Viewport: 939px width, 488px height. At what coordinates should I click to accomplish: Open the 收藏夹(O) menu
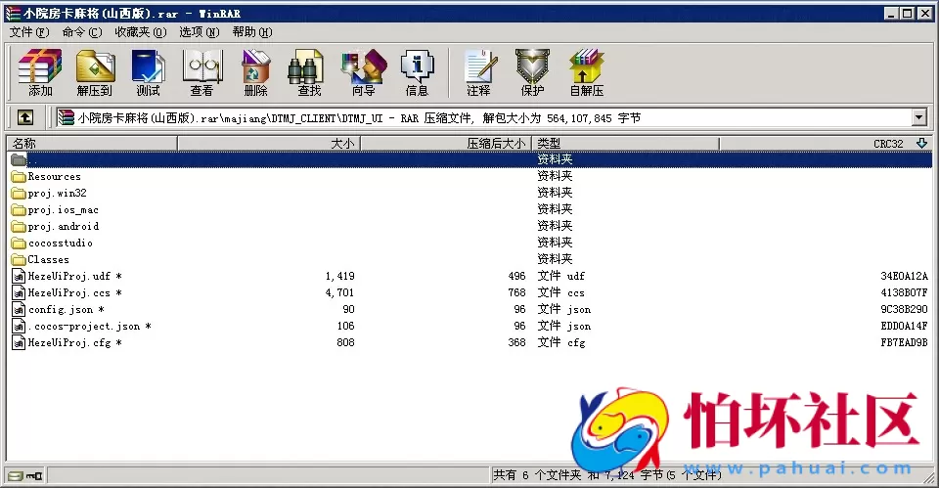tap(141, 31)
